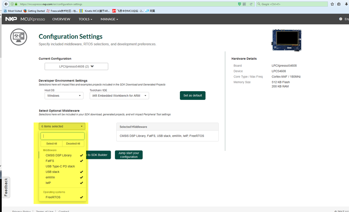Viewport: 349px width, 212px height.
Task: Click the QR code icon in address bar
Action: click(245, 4)
